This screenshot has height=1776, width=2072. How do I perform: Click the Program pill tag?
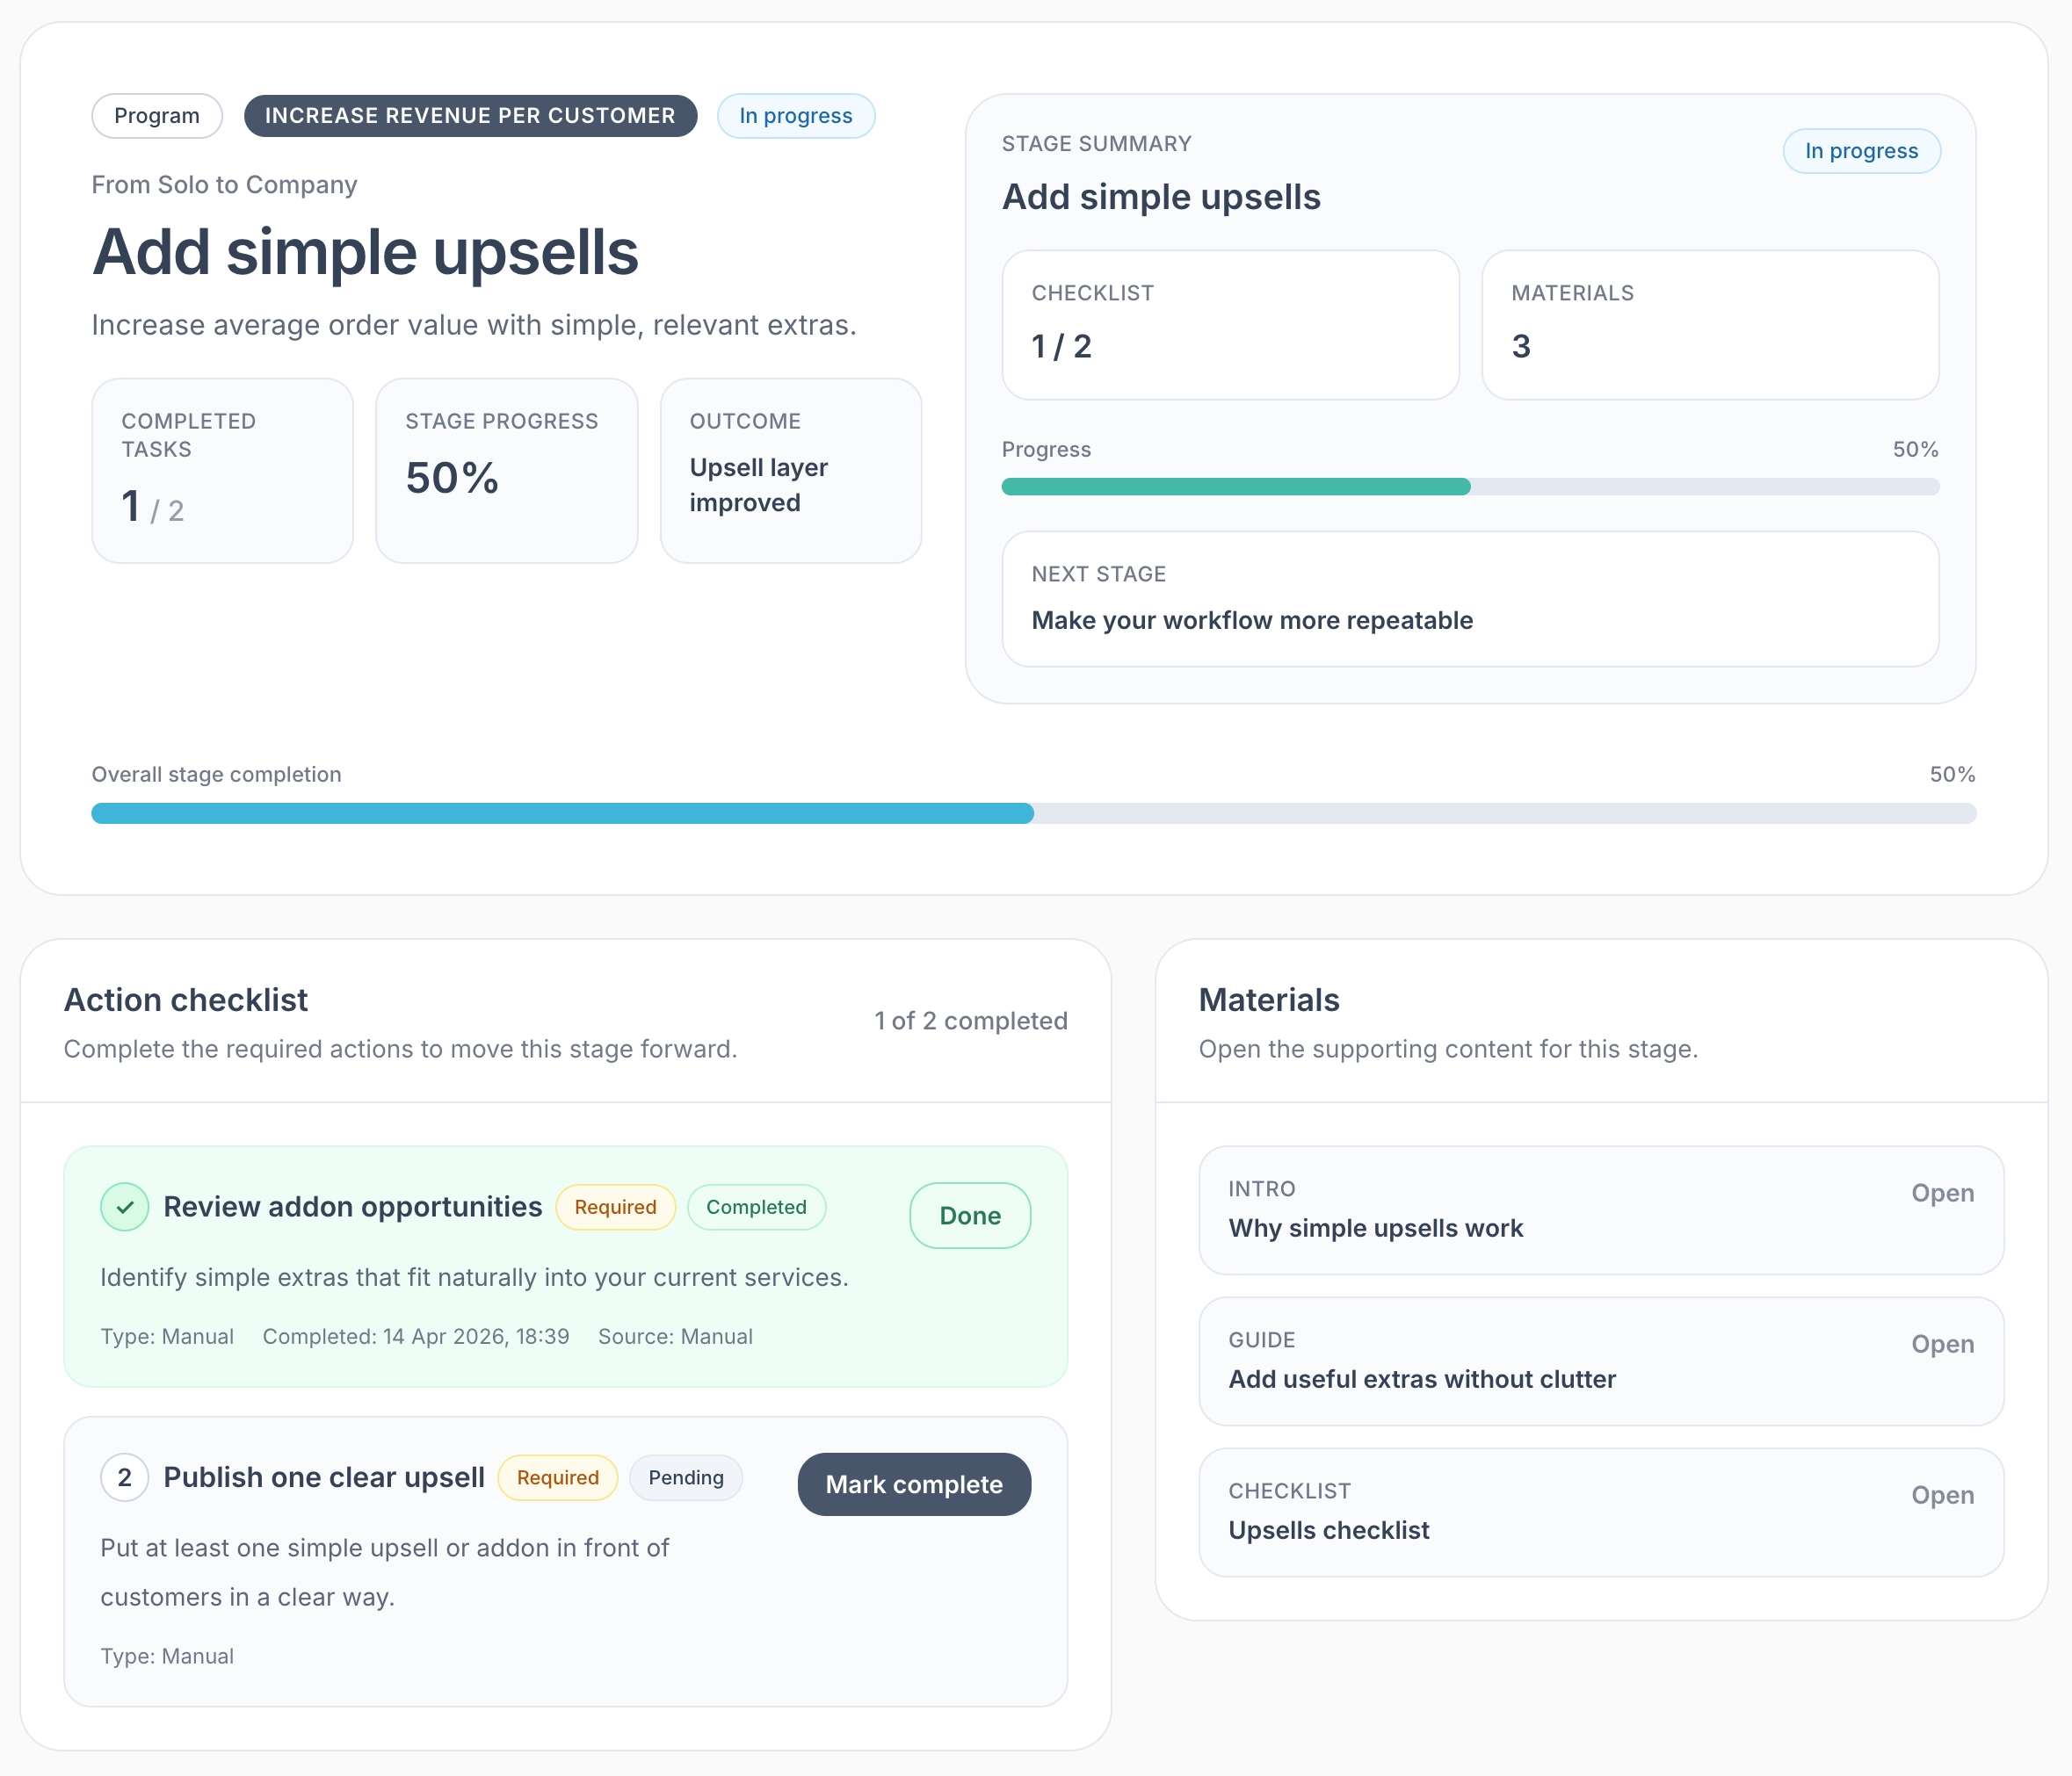pos(157,116)
